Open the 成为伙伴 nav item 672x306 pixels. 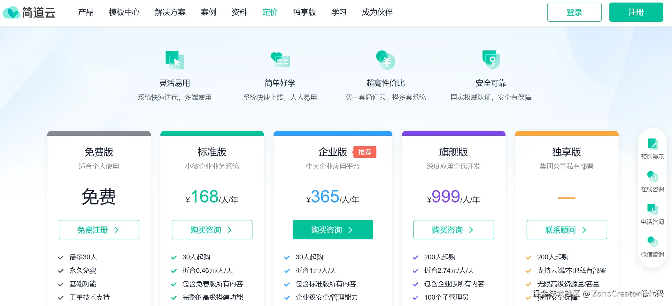(x=377, y=12)
